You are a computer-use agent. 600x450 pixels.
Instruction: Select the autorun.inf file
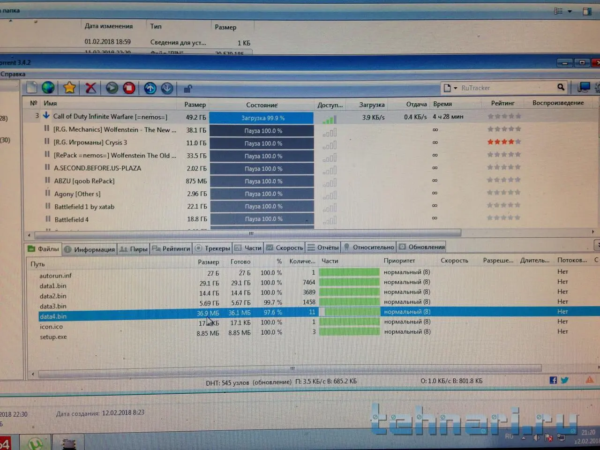55,276
